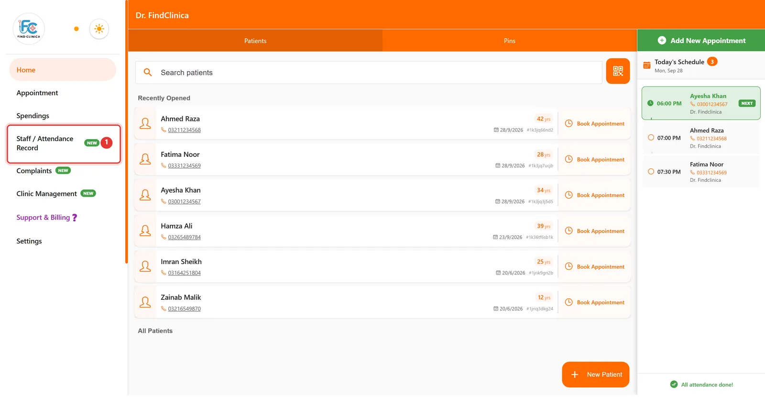The height and width of the screenshot is (397, 765).
Task: Click the Today's Schedule count badge 3
Action: click(x=712, y=62)
